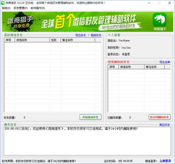Click the 立即登录 login link
Image resolution: width=175 pixels, height=164 pixels.
pos(165,161)
